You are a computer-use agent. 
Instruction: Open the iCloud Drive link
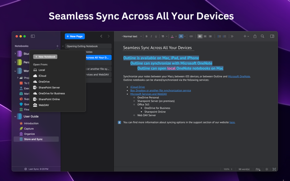[x=138, y=87]
